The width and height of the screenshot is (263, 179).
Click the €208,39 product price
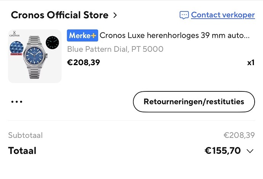click(83, 62)
